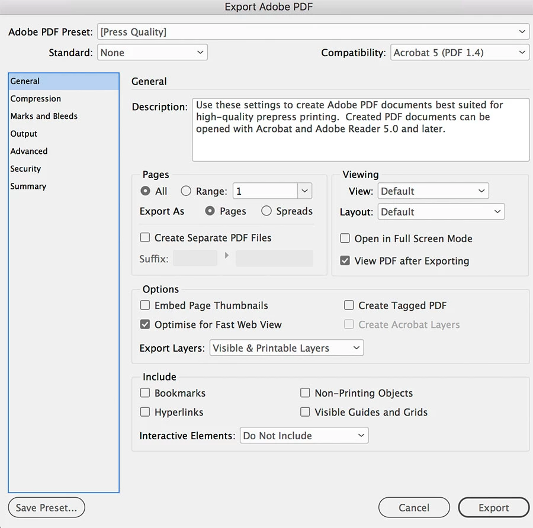Image resolution: width=533 pixels, height=528 pixels.
Task: Uncheck Optimise for Fast Web View
Action: coord(145,324)
